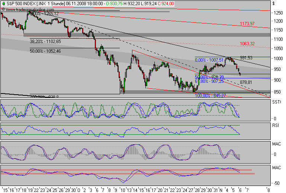Click the close value C:924,00 in the header
This screenshot has height=193, width=286.
[166, 4]
